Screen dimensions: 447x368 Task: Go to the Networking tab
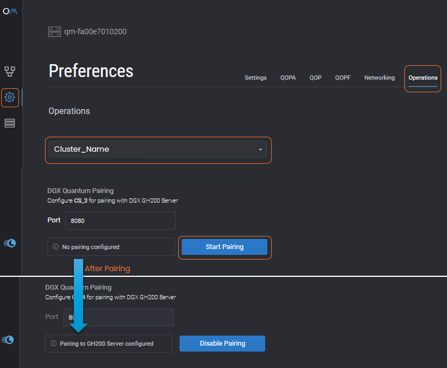(x=380, y=77)
